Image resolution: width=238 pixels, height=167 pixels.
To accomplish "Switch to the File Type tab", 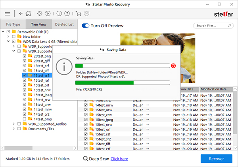I will (x=13, y=24).
